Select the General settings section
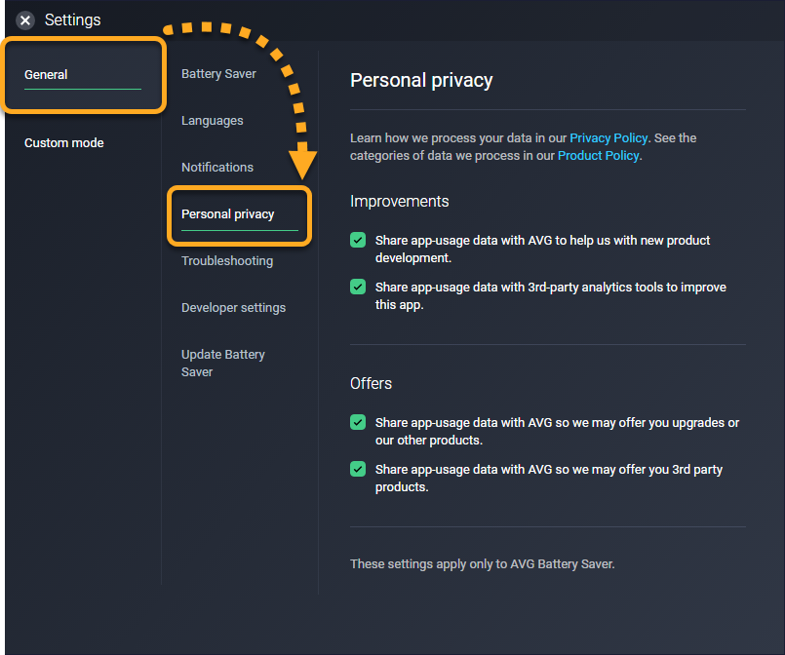This screenshot has width=785, height=655. pos(46,75)
